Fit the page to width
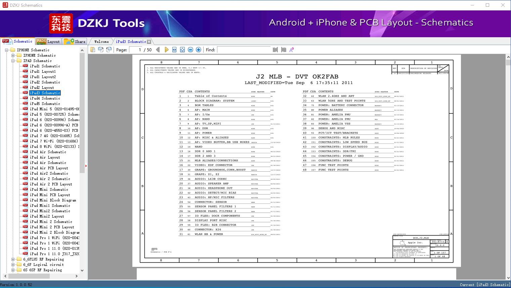This screenshot has height=288, width=511. pyautogui.click(x=174, y=50)
